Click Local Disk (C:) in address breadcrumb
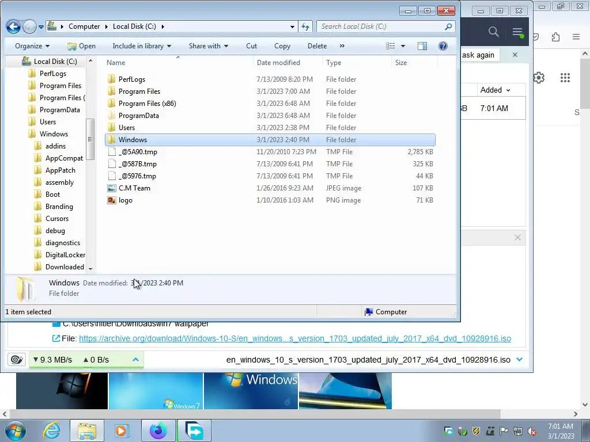This screenshot has height=442, width=590. [x=134, y=26]
